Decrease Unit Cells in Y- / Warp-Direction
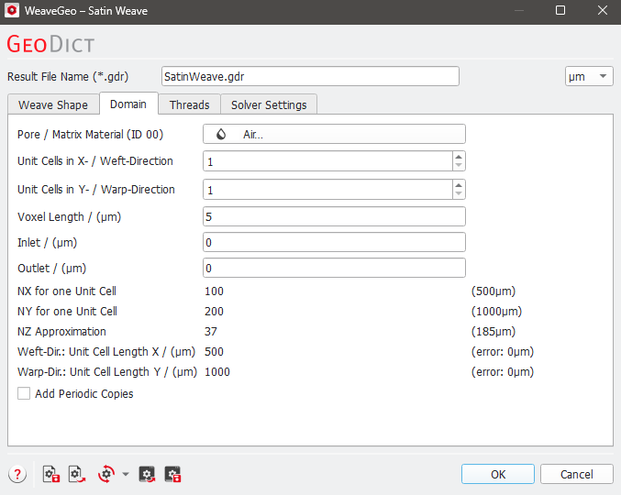Image resolution: width=621 pixels, height=495 pixels. click(x=459, y=193)
